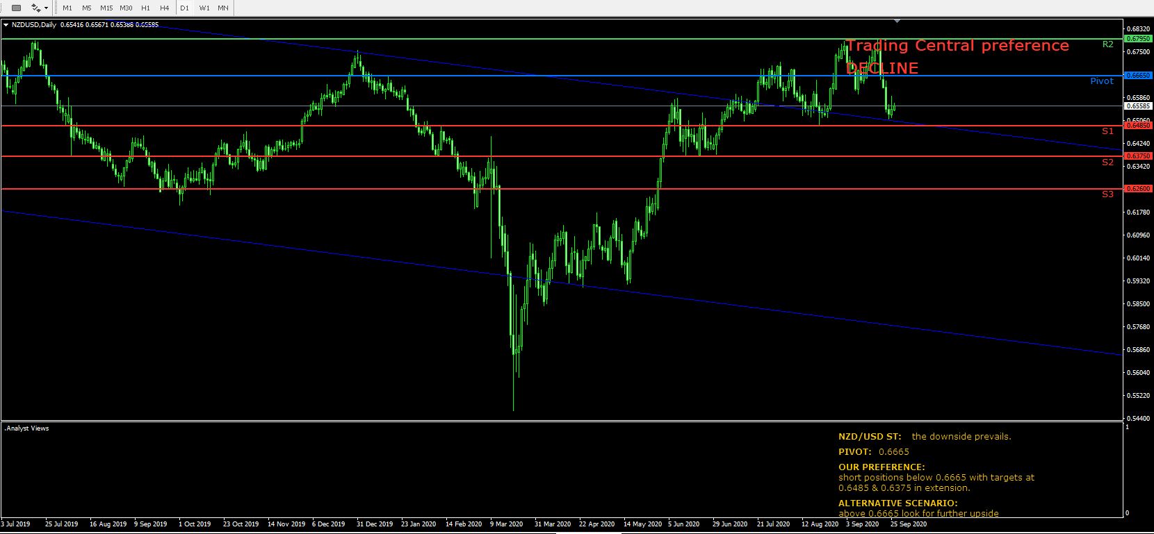The image size is (1154, 534).
Task: Click the R2 resistance label
Action: (1108, 44)
